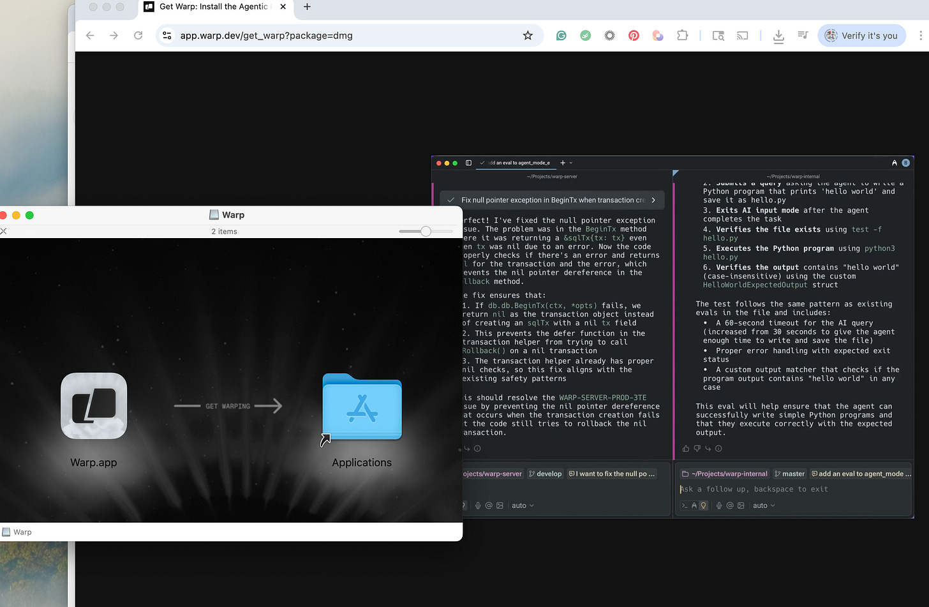
Task: Expand the 'Fix null pointer exception' task row
Action: point(552,200)
